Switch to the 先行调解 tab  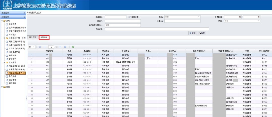click(x=44, y=37)
